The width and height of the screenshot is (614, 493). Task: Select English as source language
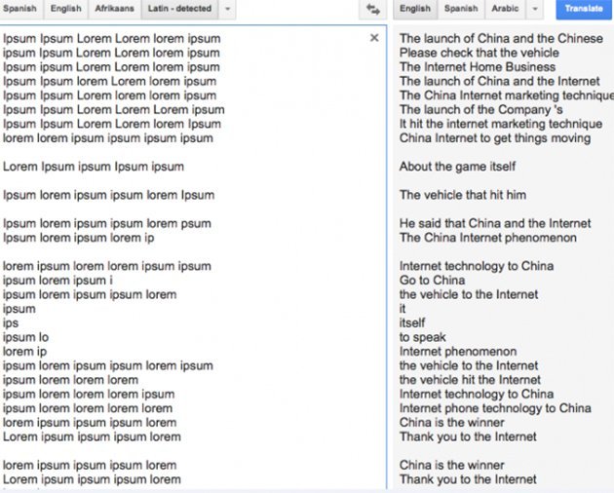click(66, 9)
